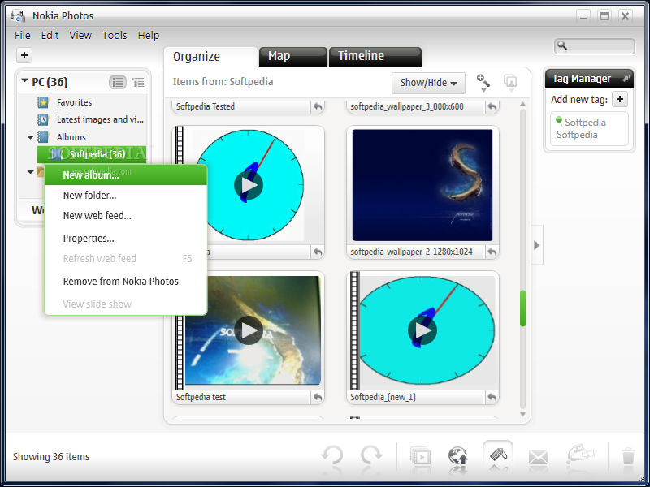The height and width of the screenshot is (487, 650).
Task: Collapse the folder node below Softpedia album
Action: pos(30,171)
